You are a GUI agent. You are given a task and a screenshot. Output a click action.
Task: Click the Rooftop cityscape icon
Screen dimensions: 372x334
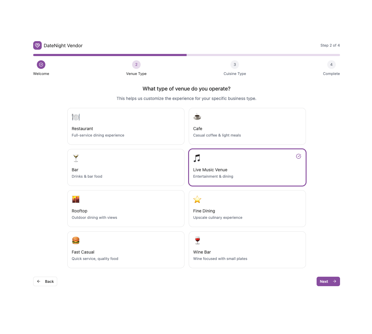[x=76, y=199]
